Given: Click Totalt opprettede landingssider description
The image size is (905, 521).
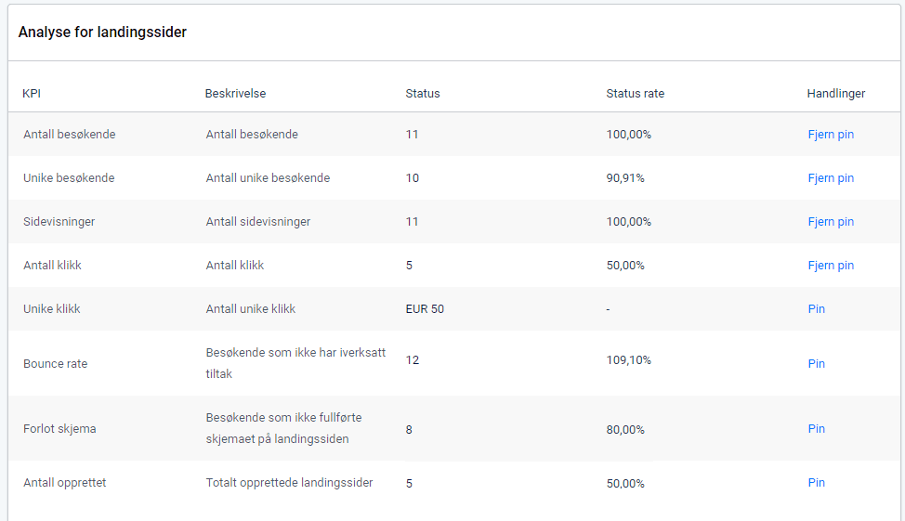Looking at the screenshot, I should 289,483.
